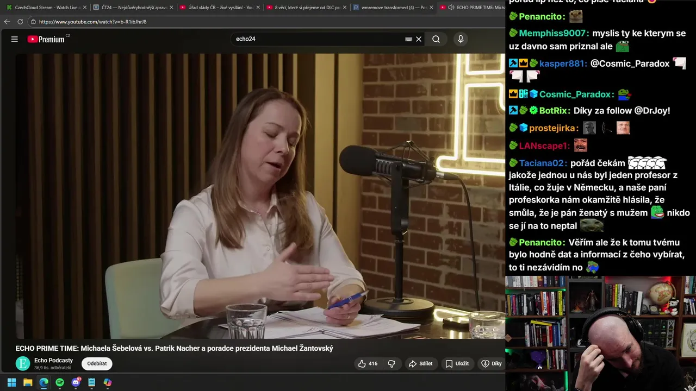The image size is (696, 391).
Task: Start voice search with microphone icon
Action: tap(461, 39)
